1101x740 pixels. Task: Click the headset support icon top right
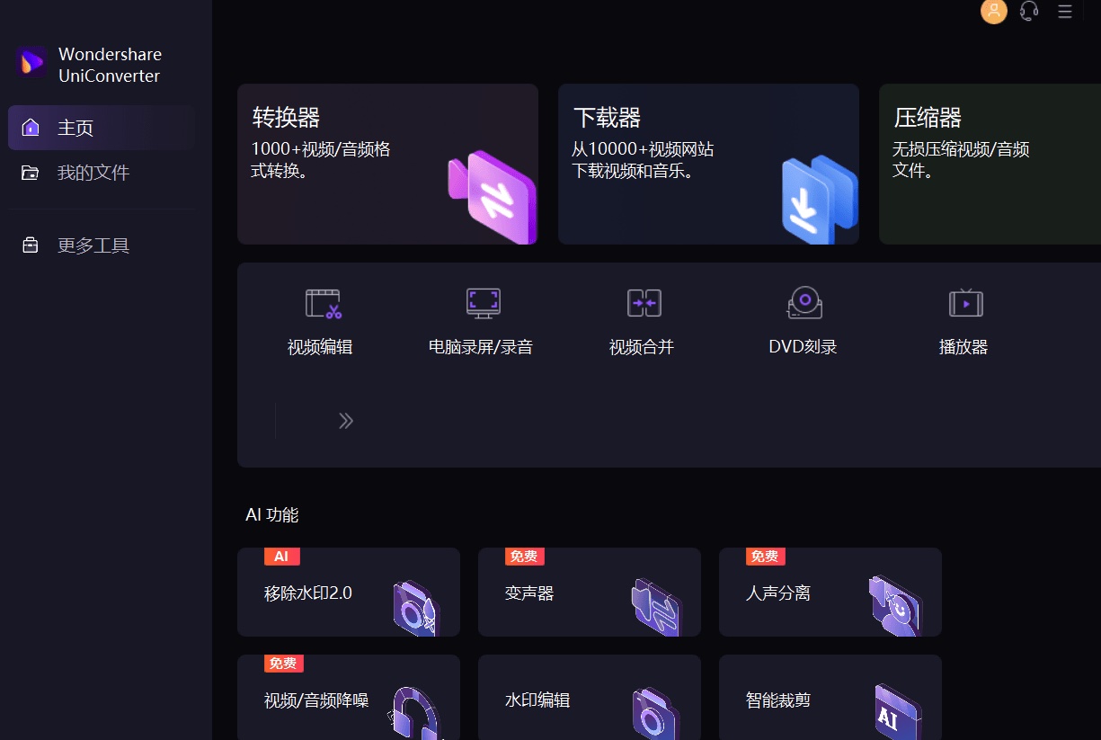click(1028, 12)
